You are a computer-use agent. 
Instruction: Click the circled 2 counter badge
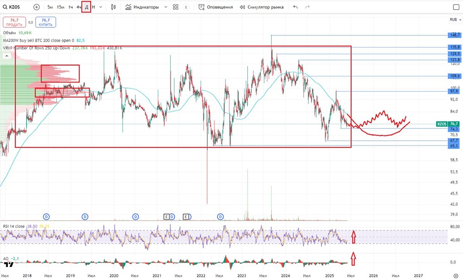pyautogui.click(x=186, y=7)
